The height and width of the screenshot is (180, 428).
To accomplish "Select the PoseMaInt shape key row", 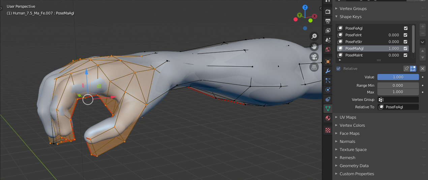I will pos(373,55).
